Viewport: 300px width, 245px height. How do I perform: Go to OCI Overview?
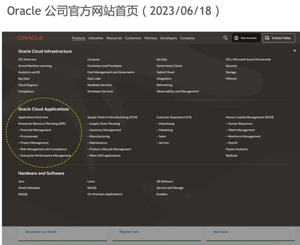coord(27,59)
